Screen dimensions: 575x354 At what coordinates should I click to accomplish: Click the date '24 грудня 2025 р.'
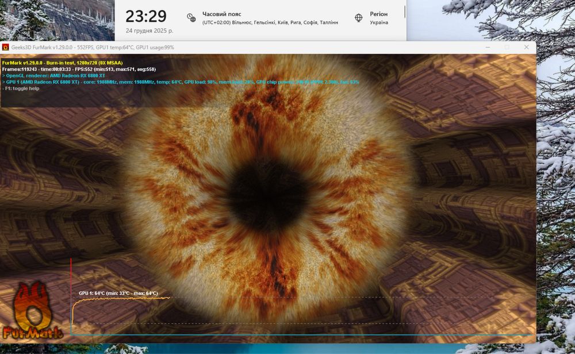pos(149,31)
